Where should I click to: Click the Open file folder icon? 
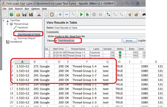tap(18, 14)
